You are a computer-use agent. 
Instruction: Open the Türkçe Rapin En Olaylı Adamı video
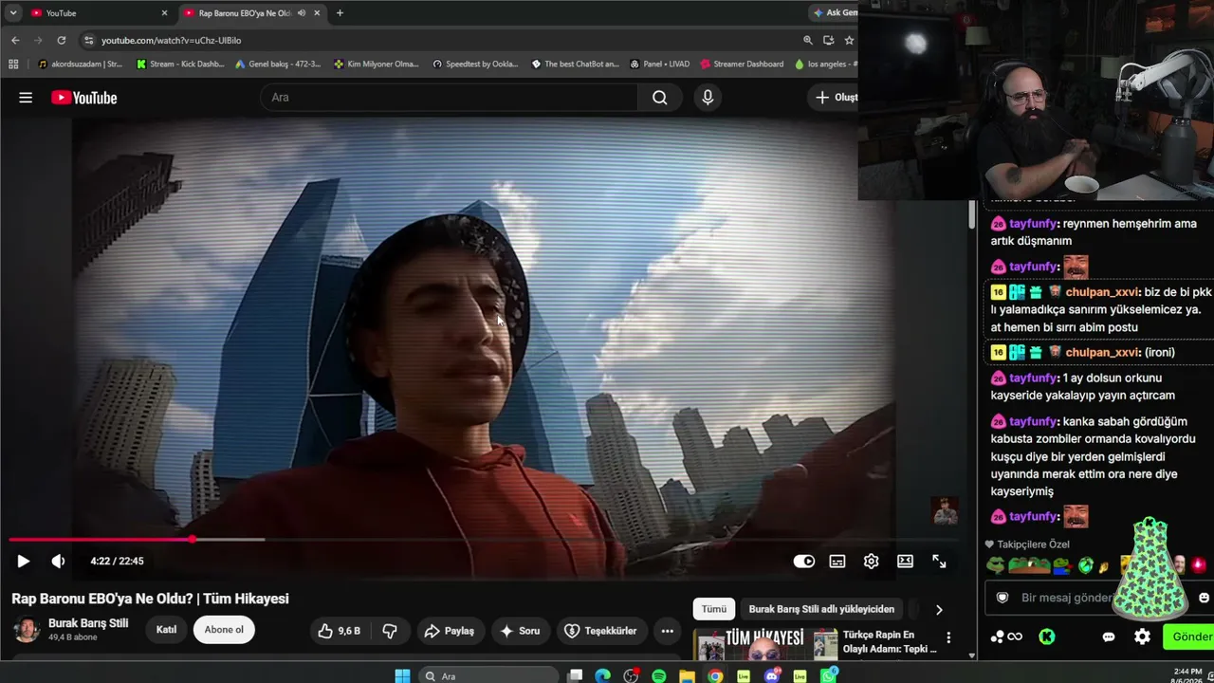pos(890,641)
